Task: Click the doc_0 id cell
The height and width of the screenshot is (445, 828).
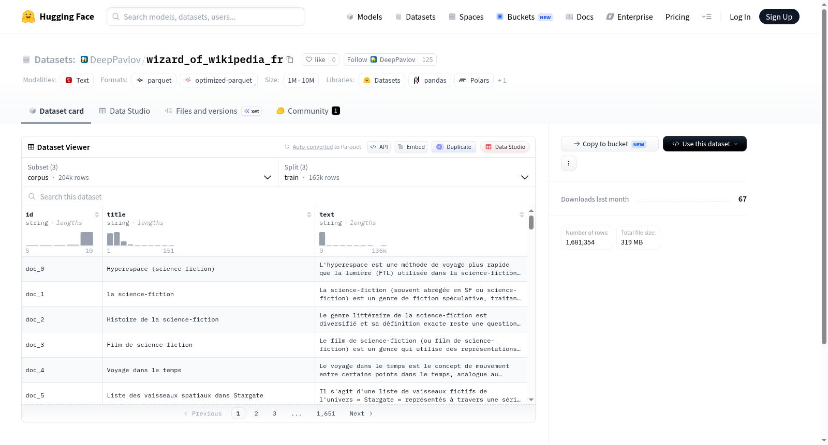Action: 62,269
